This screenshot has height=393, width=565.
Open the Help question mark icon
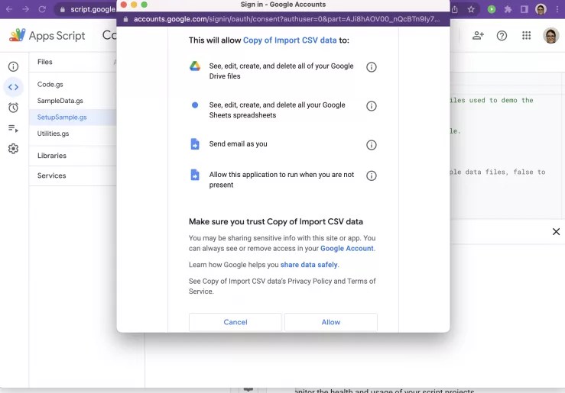click(502, 36)
